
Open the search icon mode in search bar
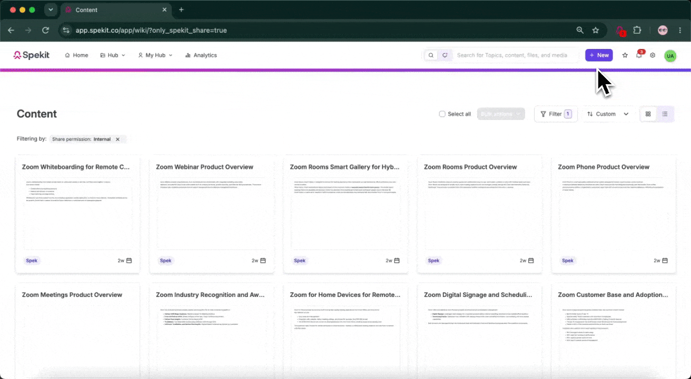coord(431,55)
